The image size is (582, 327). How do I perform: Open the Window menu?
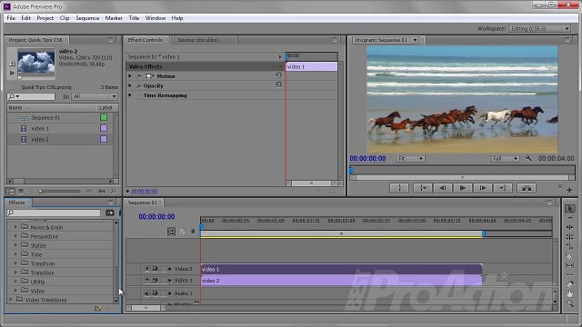click(x=156, y=18)
